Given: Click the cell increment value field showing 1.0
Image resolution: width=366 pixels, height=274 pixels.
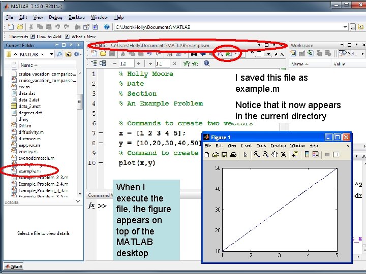Looking at the screenshot, I should pyautogui.click(x=126, y=63).
